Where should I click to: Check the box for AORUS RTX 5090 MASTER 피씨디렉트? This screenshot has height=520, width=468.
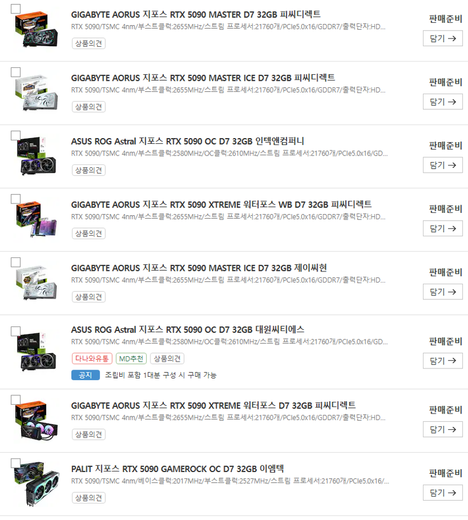click(16, 9)
